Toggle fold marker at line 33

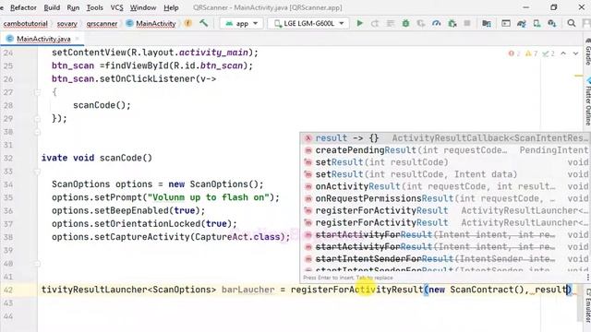point(37,172)
